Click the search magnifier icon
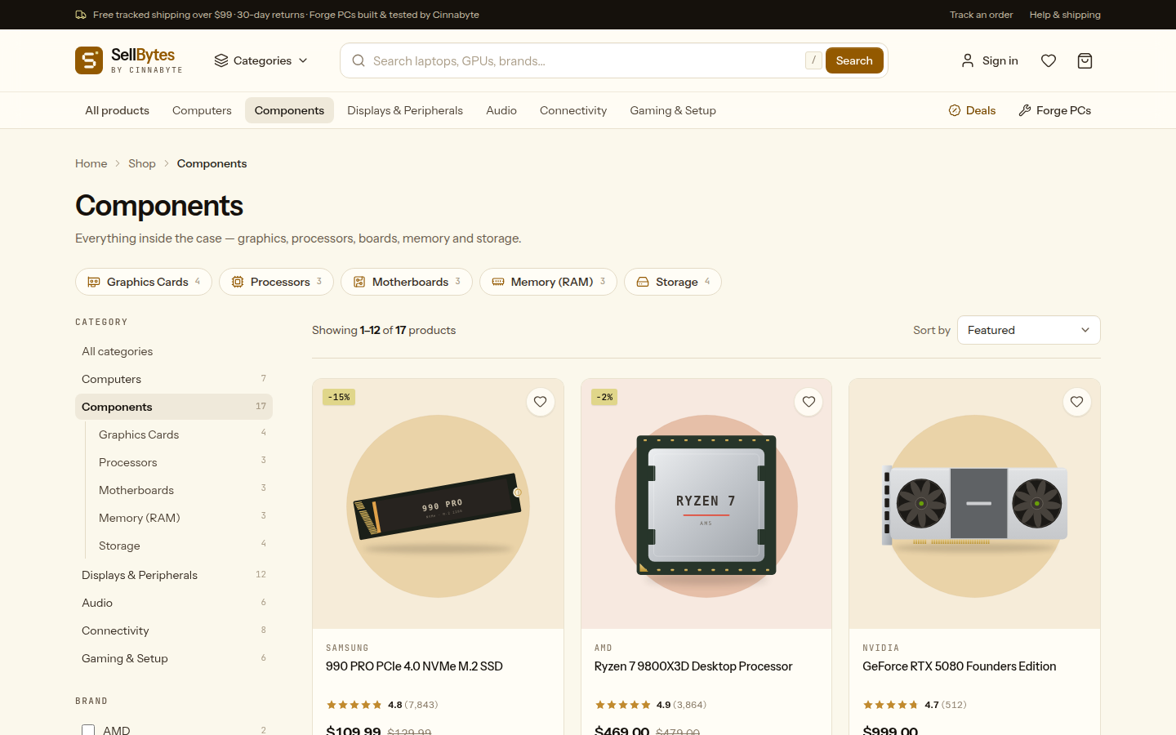1176x735 pixels. tap(359, 60)
